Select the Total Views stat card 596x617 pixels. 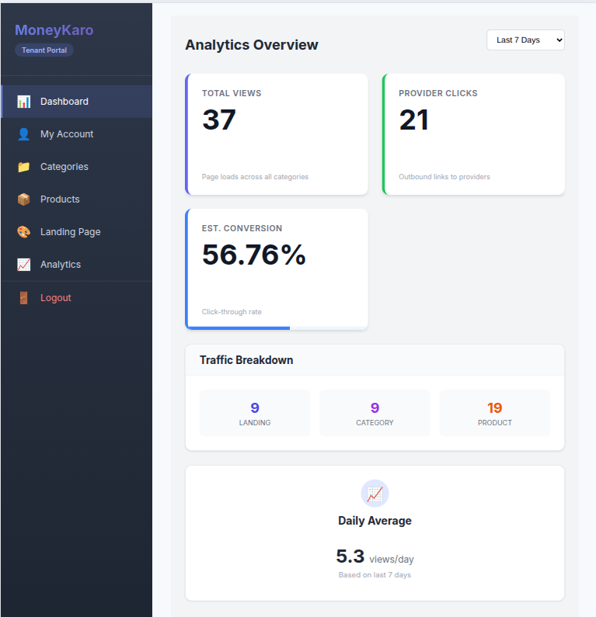coord(277,134)
